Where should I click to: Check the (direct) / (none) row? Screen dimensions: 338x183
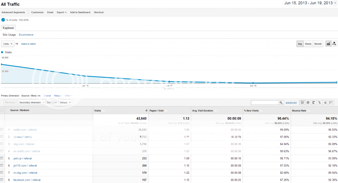(x=2, y=137)
